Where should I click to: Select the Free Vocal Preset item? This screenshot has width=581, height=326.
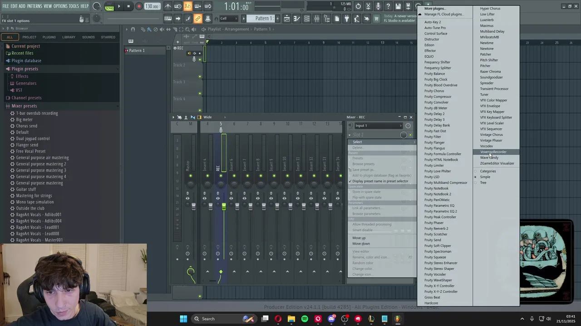tap(30, 151)
